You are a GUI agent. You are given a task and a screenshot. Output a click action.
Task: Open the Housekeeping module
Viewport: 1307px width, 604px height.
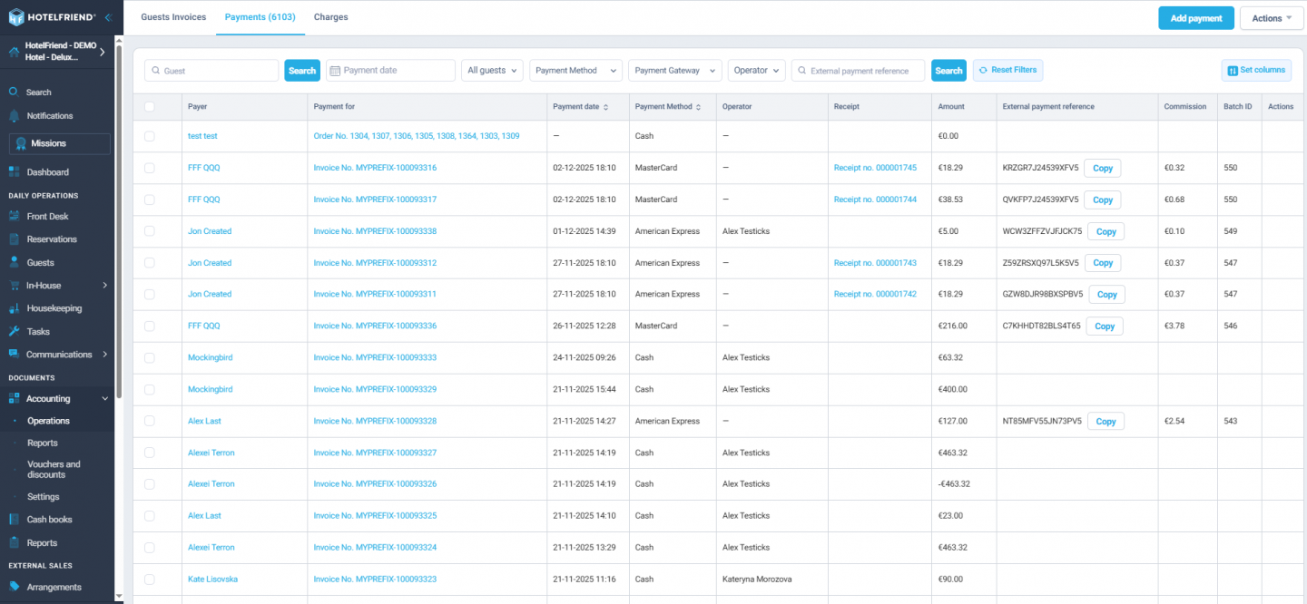[15, 307]
